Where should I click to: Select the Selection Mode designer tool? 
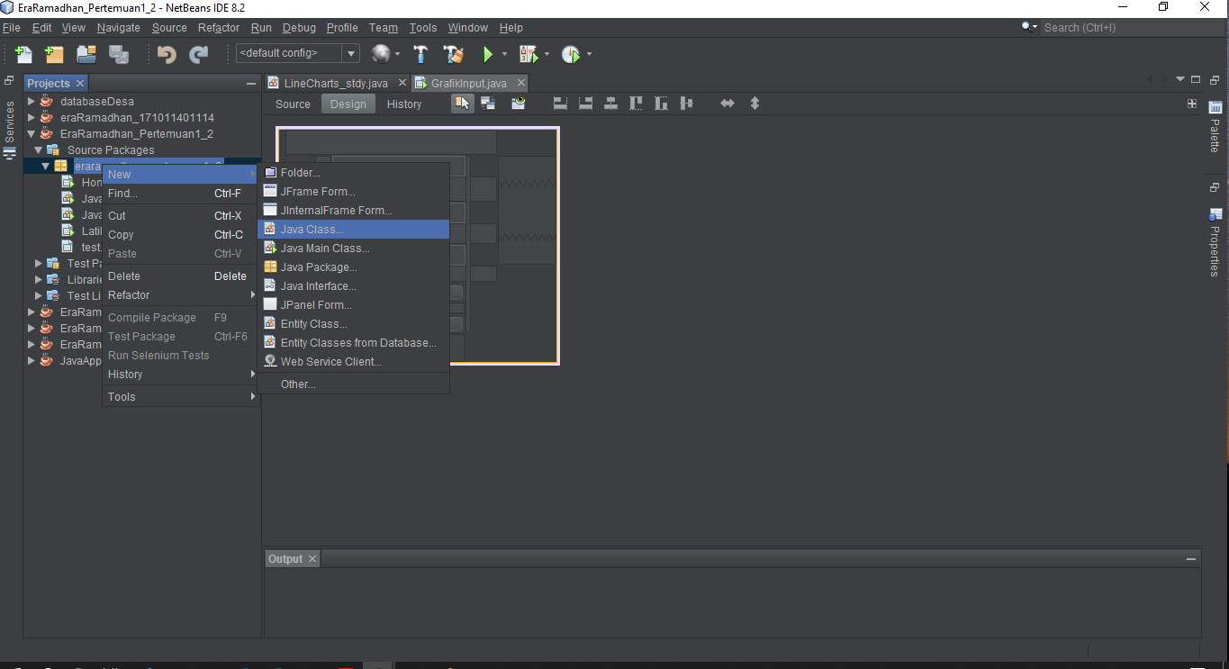(462, 104)
